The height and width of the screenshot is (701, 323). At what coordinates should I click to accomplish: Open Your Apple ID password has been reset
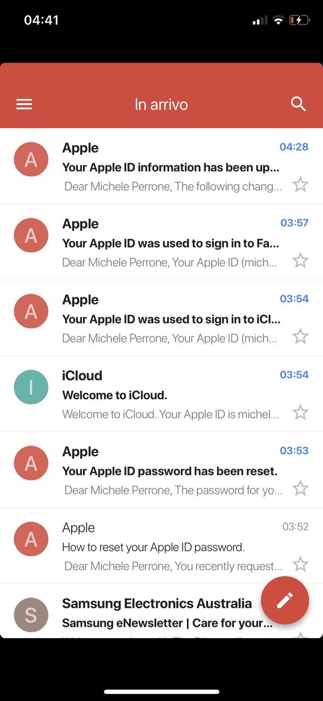(161, 470)
